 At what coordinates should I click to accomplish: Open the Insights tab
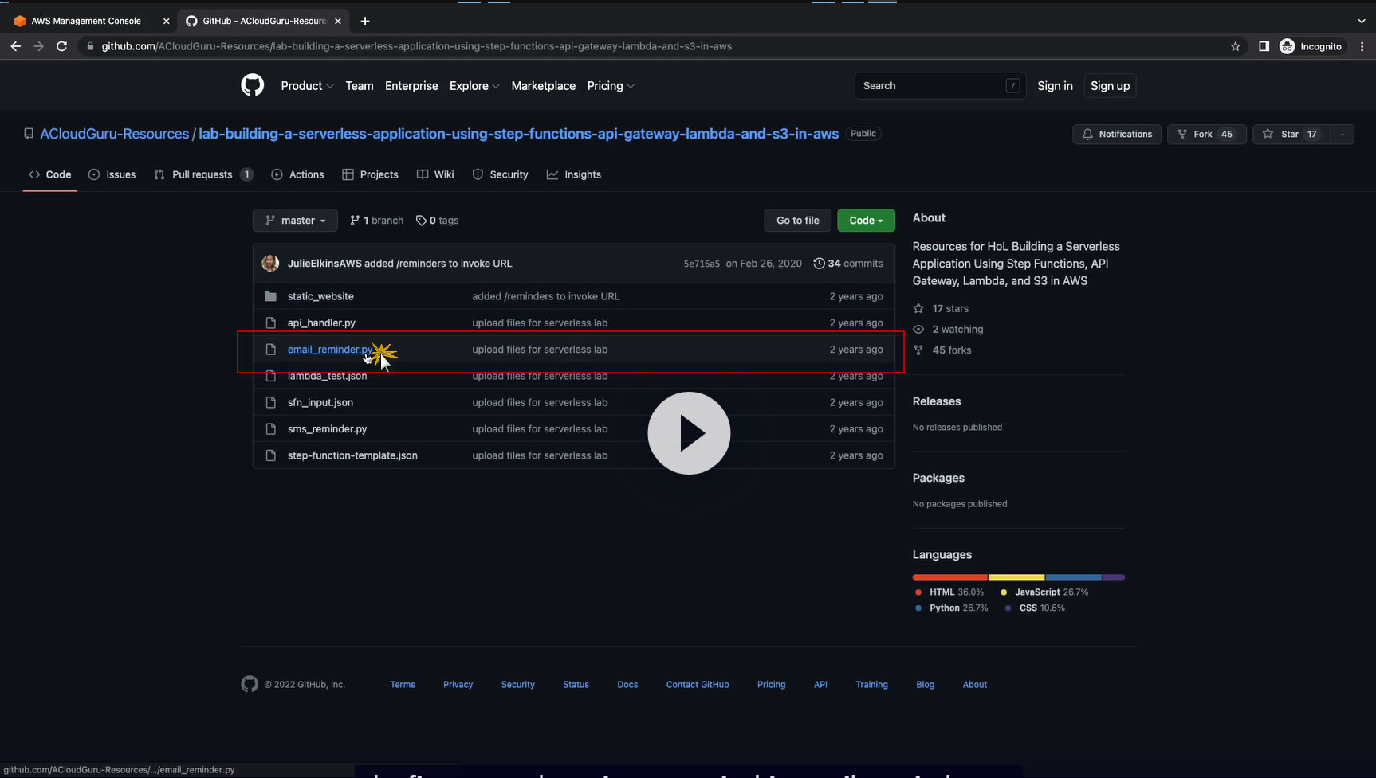click(574, 174)
